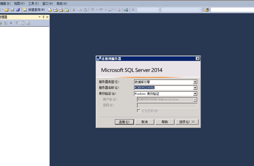Viewport: 254px width, 166px height.
Task: Click the 选项 Options button
Action: pos(187,122)
